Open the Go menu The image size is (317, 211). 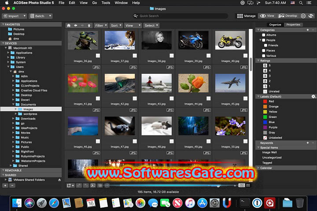click(x=94, y=3)
